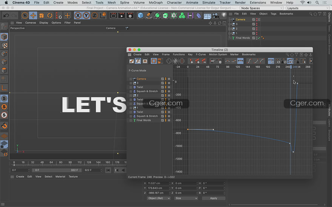The image size is (332, 207).
Task: Open the Node Spaces dropdown
Action: point(262,8)
